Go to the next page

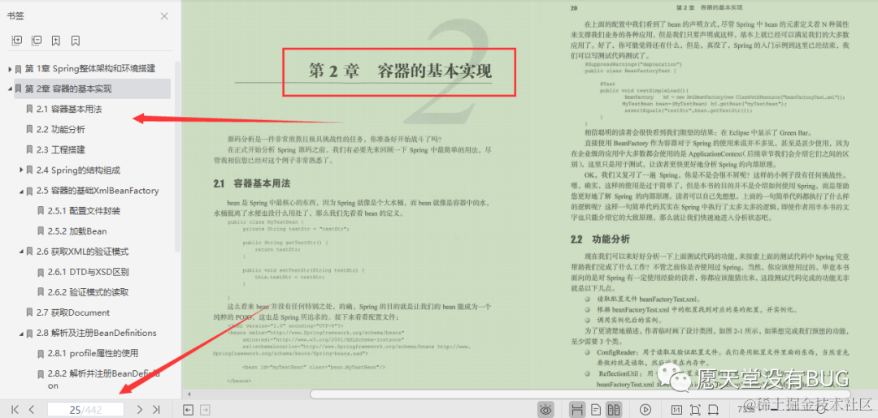(x=140, y=410)
